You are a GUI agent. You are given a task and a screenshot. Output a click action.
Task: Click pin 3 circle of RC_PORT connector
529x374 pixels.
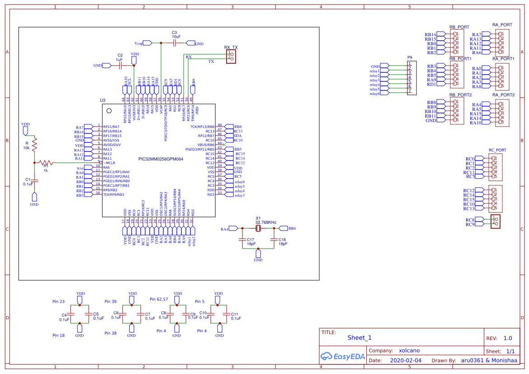click(492, 166)
